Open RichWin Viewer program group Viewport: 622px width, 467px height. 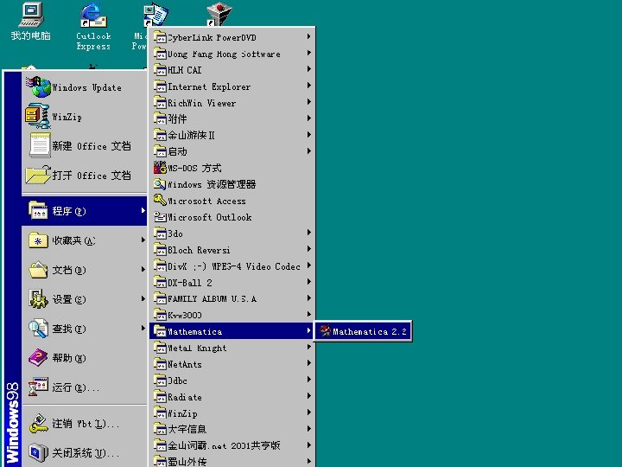coord(232,102)
